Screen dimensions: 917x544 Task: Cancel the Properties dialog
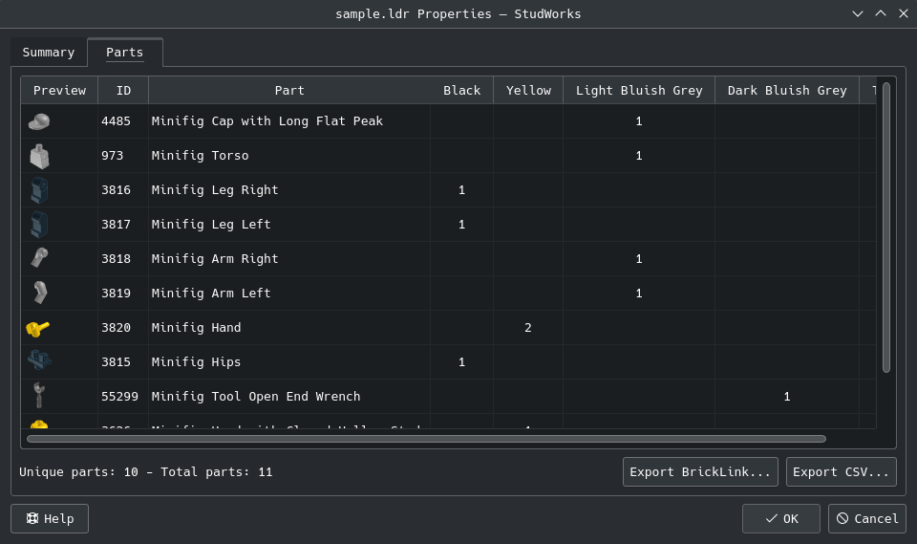tap(866, 519)
